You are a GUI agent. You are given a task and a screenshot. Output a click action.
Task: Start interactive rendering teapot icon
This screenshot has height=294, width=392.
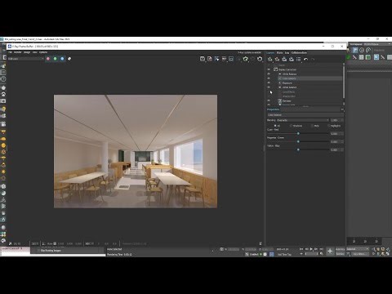click(x=246, y=59)
